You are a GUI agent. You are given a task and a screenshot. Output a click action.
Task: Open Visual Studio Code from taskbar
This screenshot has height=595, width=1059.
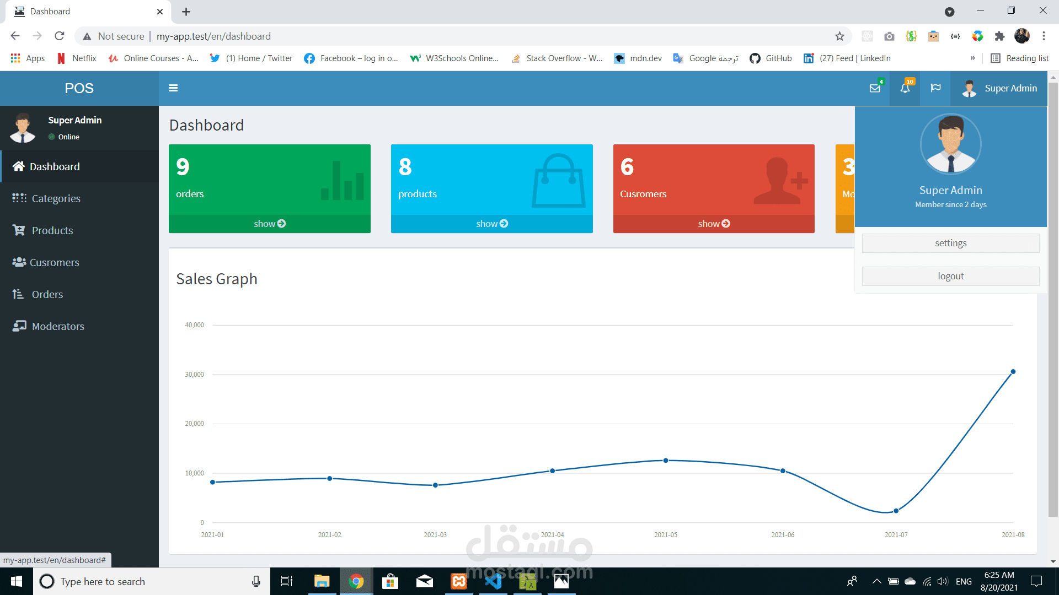click(x=493, y=581)
